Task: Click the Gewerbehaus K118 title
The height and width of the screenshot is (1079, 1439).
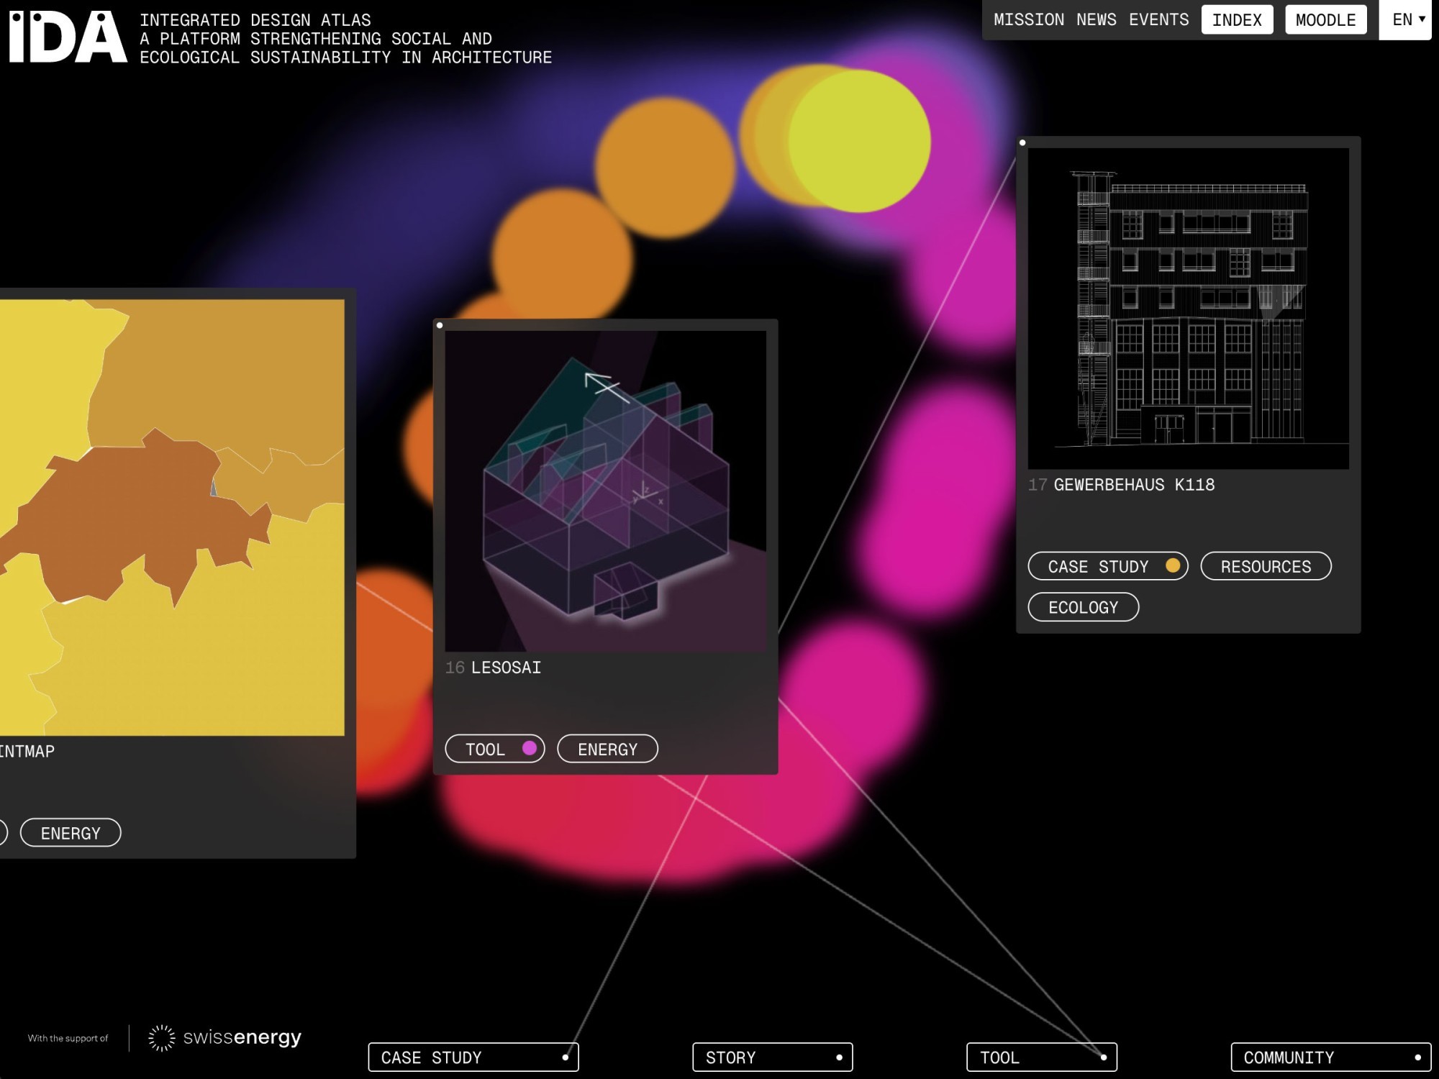Action: click(x=1134, y=485)
